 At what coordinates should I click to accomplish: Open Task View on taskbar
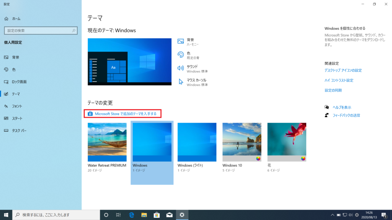tap(119, 215)
